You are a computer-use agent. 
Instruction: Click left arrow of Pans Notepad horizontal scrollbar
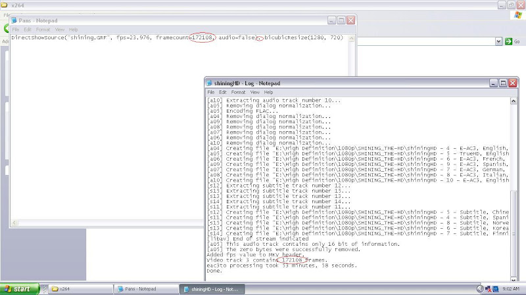14,223
